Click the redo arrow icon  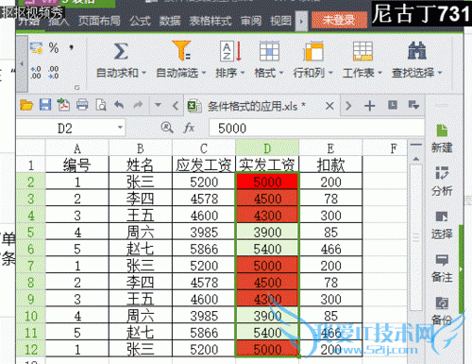pyautogui.click(x=138, y=104)
